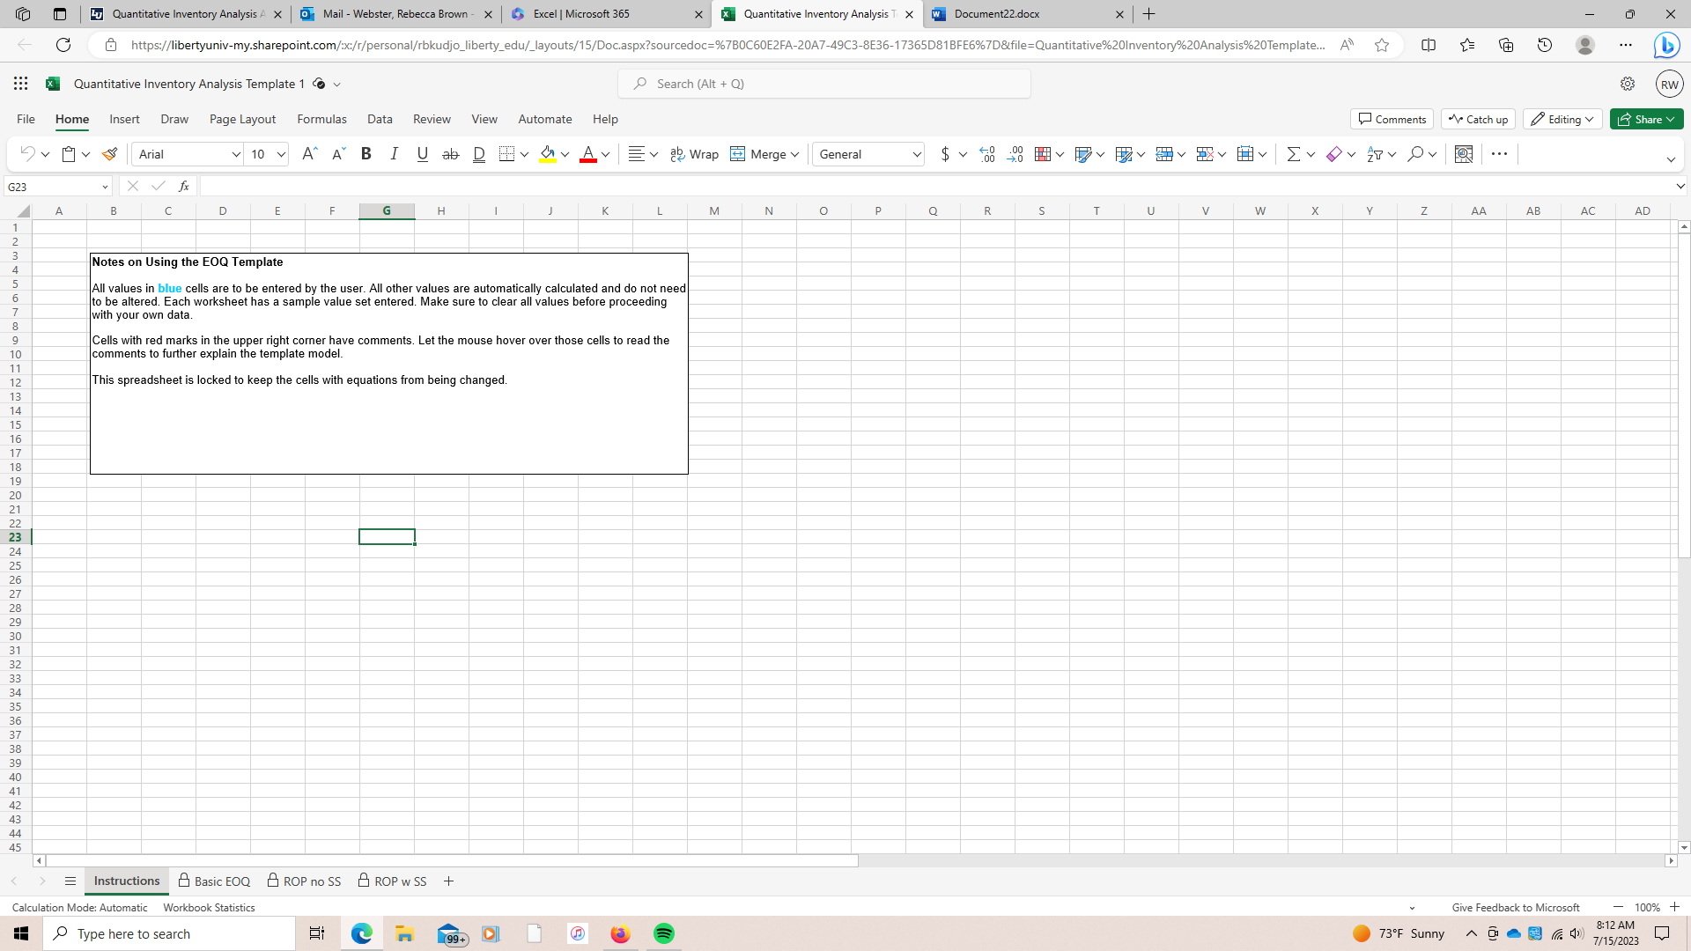Screen dimensions: 1691x951
Task: Expand the font name Arial dropdown
Action: [236, 154]
